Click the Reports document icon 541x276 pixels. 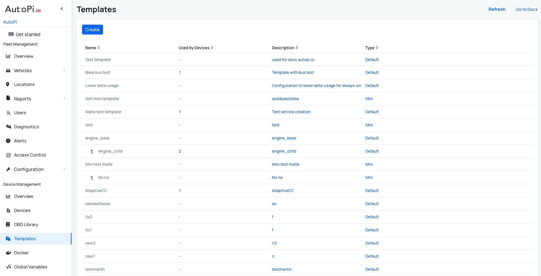8,98
